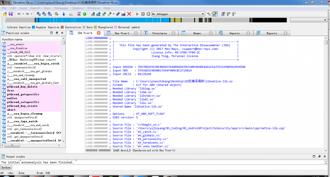Click the navigation band in blue region
330x177 pixels.
(104, 20)
